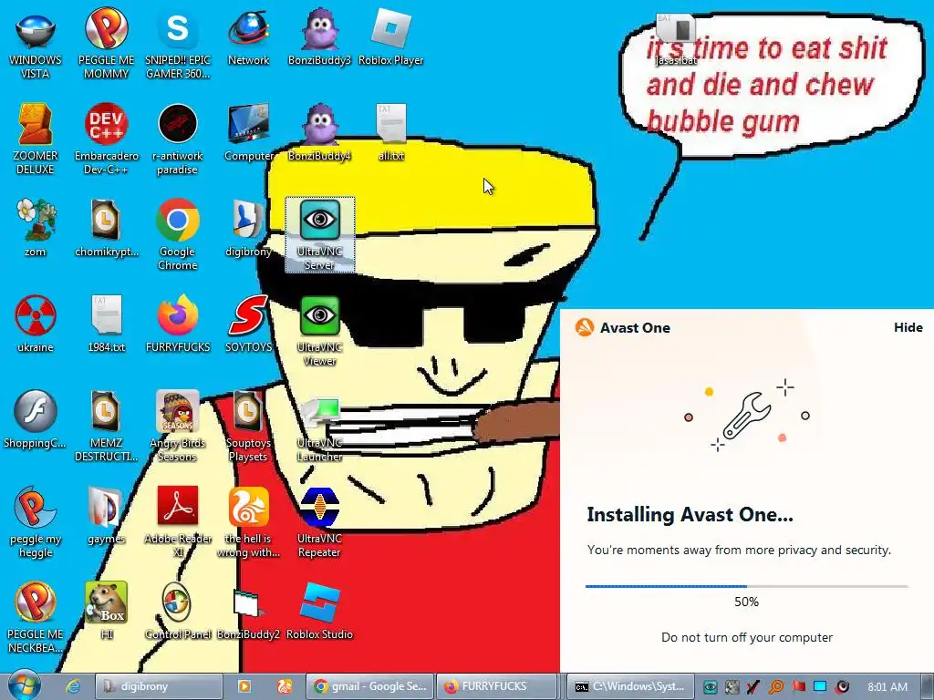Switch to C:\Windows\Syst... command prompt
The image size is (934, 700).
pyautogui.click(x=629, y=686)
